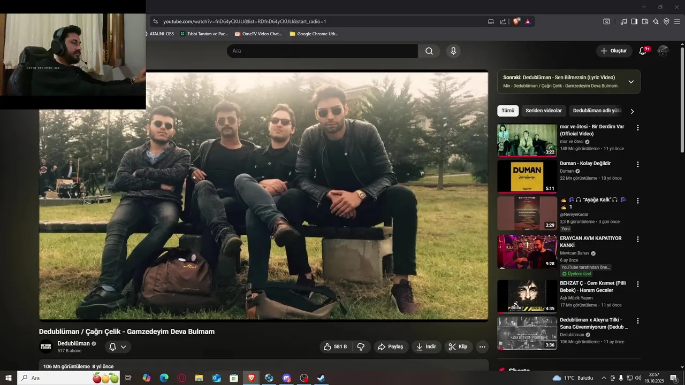Click the Klip clip button
The height and width of the screenshot is (385, 685).
(x=458, y=346)
